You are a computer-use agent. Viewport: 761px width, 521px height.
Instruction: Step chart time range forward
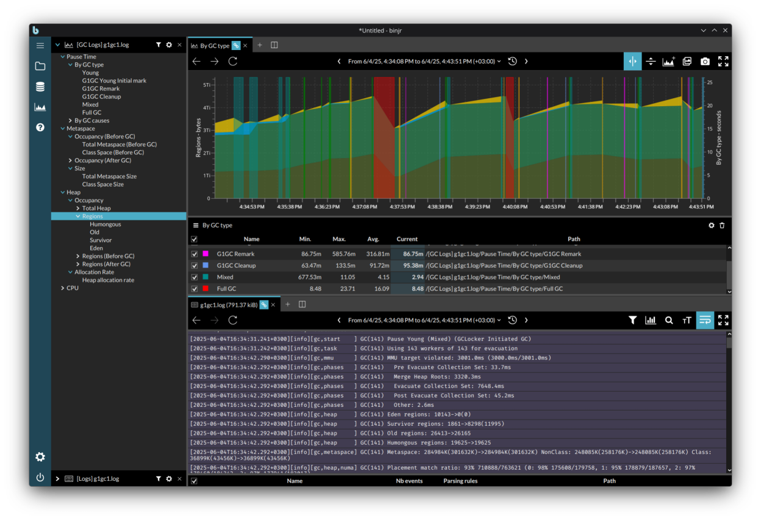(x=526, y=61)
